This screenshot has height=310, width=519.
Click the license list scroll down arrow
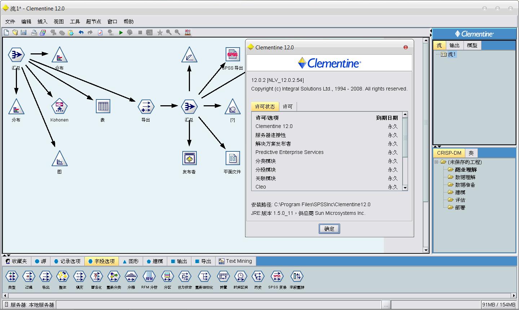(405, 188)
